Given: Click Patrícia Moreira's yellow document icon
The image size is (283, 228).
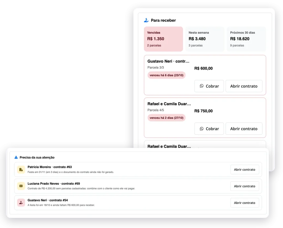Looking at the screenshot, I should click(21, 170).
